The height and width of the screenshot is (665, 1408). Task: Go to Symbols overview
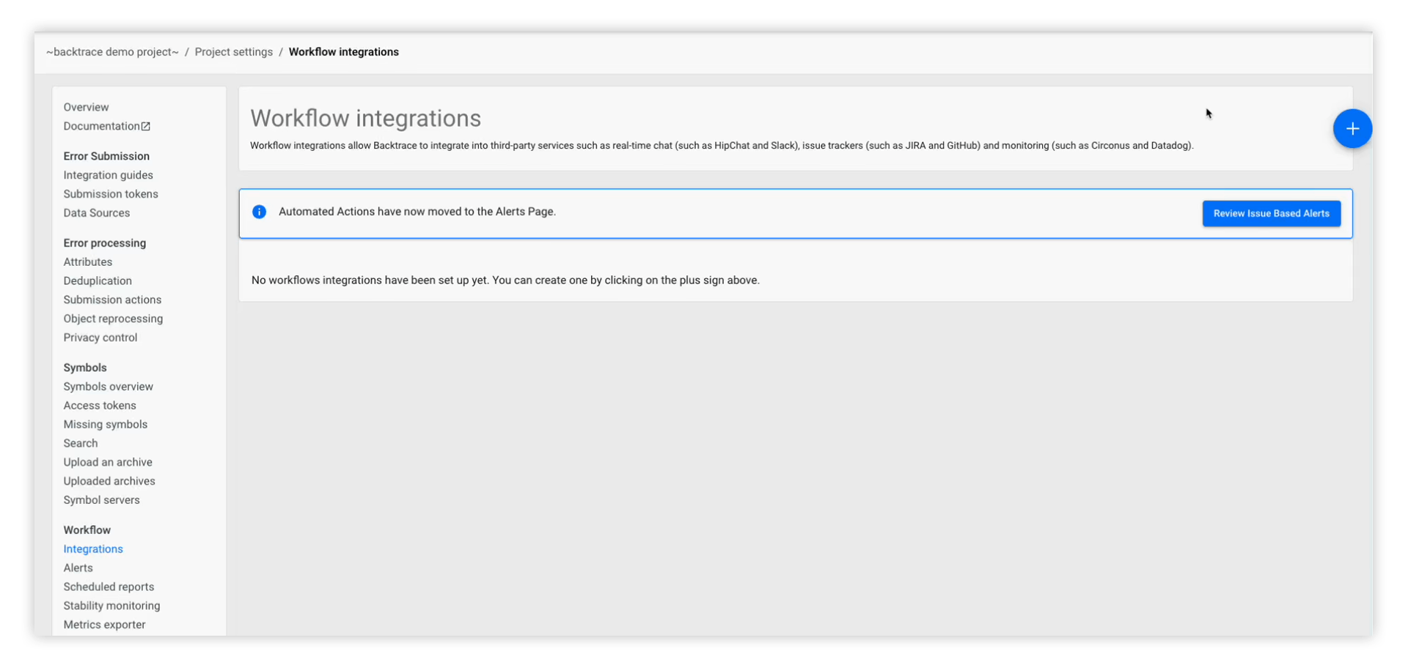tap(108, 387)
